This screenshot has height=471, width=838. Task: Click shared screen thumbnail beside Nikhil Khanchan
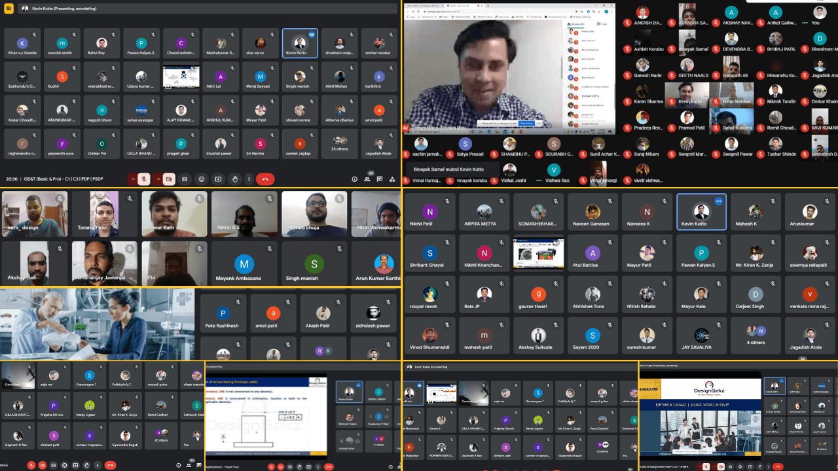538,253
